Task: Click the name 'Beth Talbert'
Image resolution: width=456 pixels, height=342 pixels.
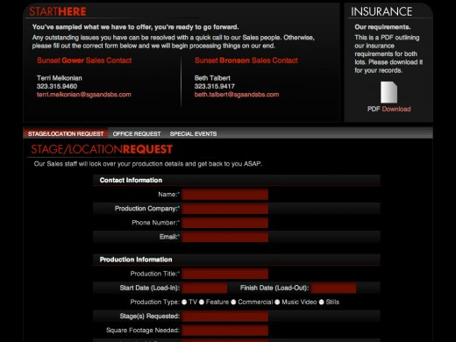Action: (x=212, y=78)
